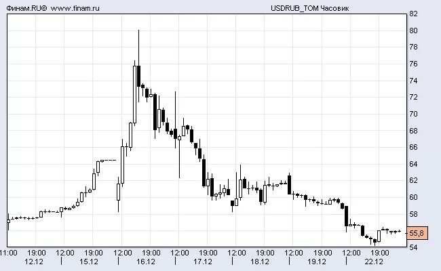The image size is (441, 271).
Task: Click the 76 price axis label
Action: (413, 64)
